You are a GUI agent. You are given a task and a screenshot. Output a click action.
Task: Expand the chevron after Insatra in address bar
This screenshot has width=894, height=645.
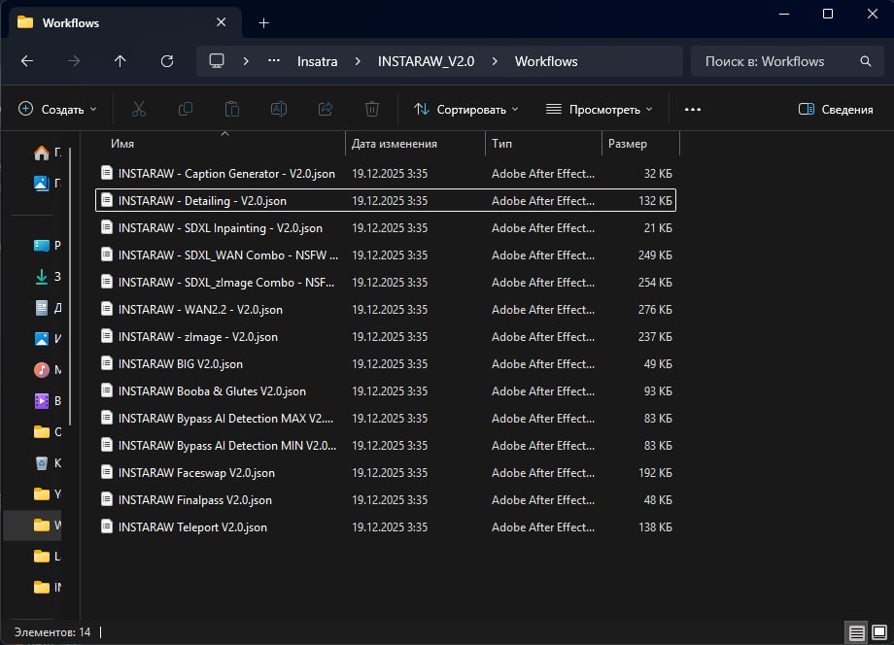tap(358, 61)
